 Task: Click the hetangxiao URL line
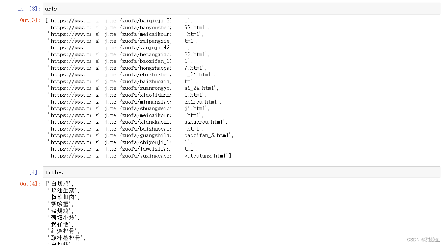point(129,54)
